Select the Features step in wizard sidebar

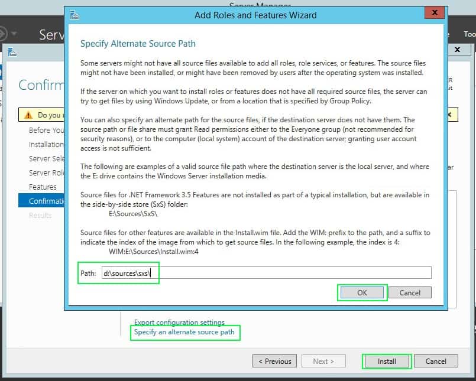tap(43, 187)
